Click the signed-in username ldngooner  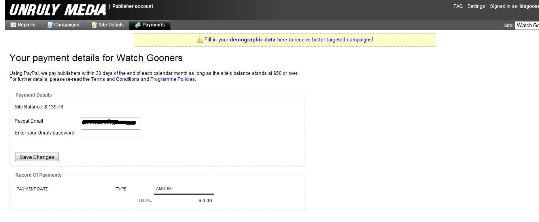pyautogui.click(x=529, y=6)
